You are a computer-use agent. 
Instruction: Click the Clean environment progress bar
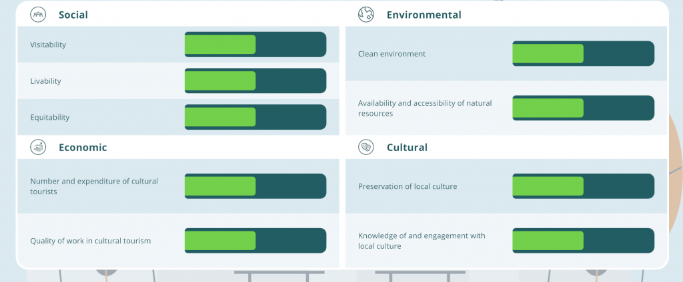[x=583, y=53]
